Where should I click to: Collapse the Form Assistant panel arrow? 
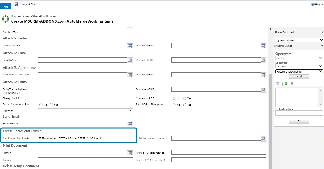click(323, 32)
